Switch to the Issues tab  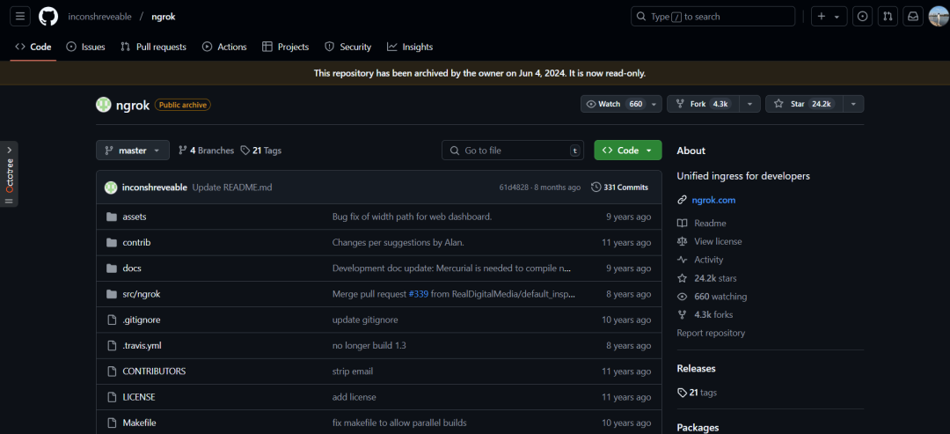pyautogui.click(x=85, y=47)
